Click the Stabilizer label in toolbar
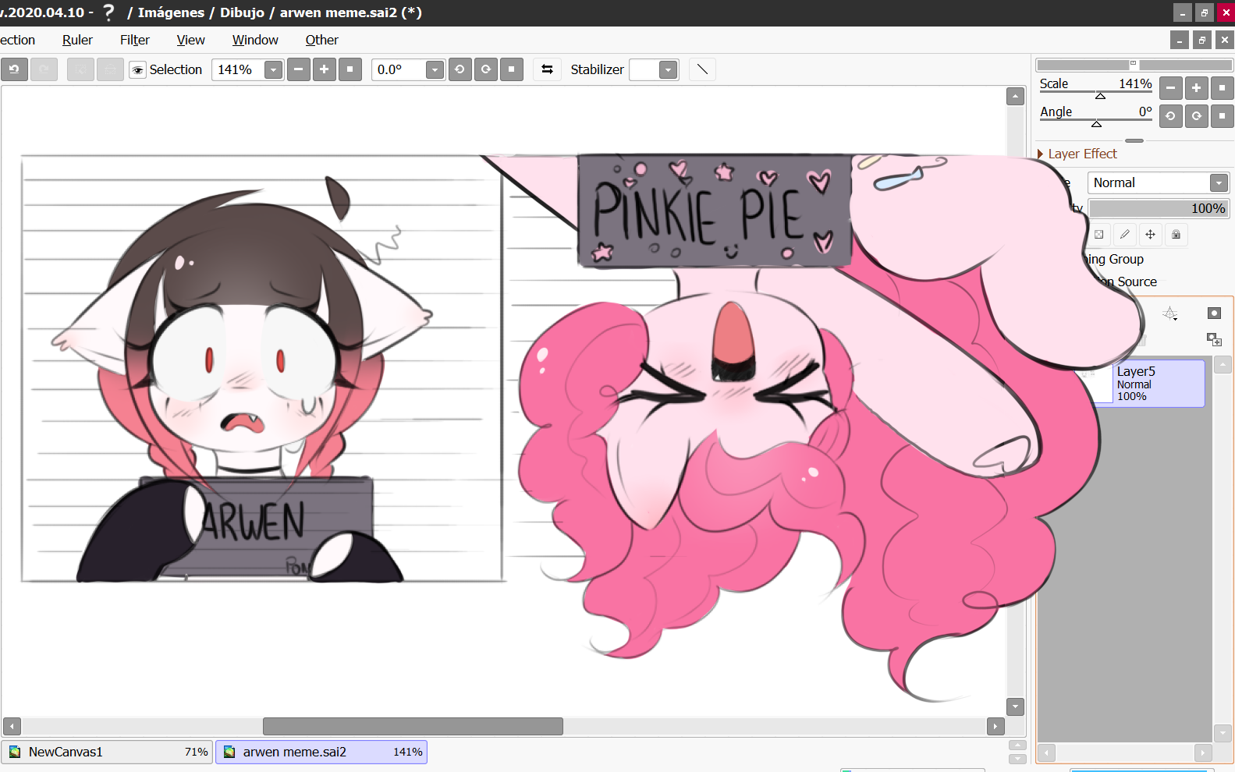 [597, 69]
